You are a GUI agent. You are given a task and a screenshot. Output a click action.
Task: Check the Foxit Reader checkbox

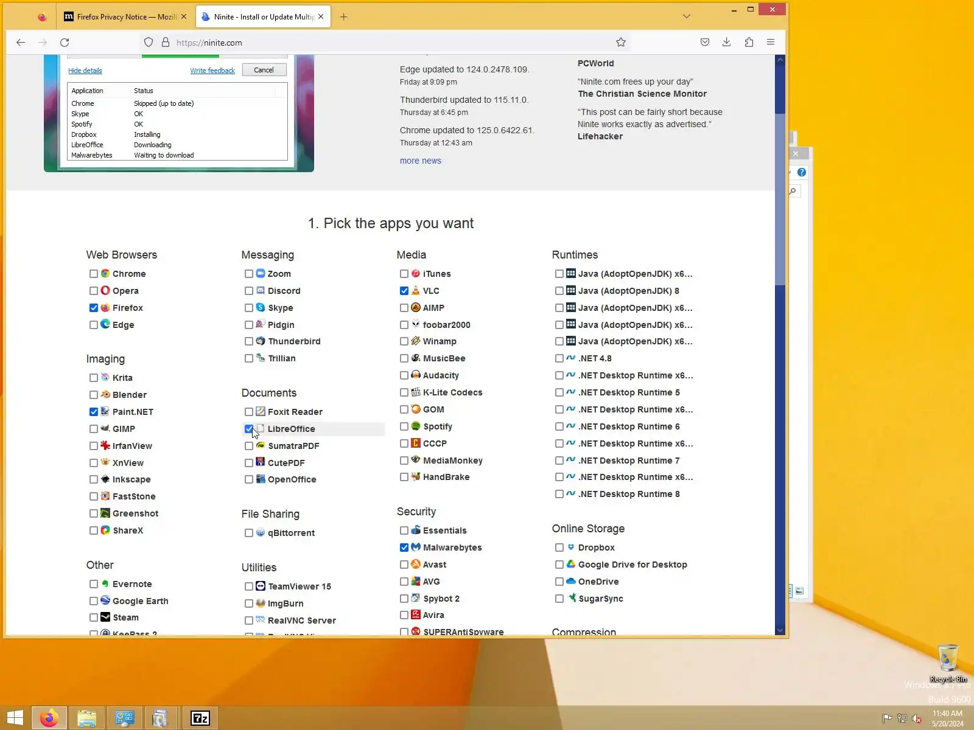click(x=249, y=412)
